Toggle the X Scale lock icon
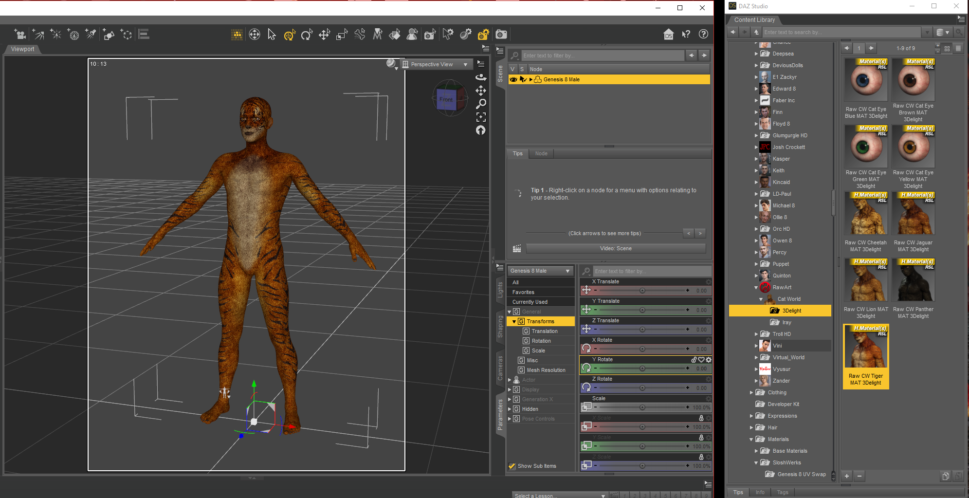Screen dimensions: 969x498 (701, 418)
